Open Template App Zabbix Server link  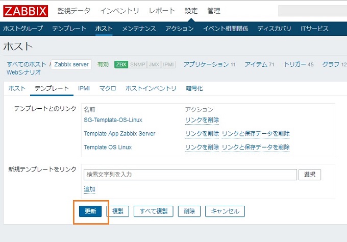coord(119,134)
